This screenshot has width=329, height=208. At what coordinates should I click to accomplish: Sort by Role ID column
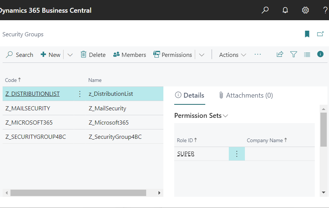pyautogui.click(x=187, y=140)
